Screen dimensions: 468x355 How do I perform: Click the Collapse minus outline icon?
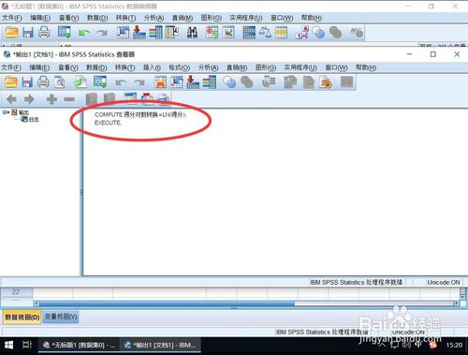[x=69, y=99]
